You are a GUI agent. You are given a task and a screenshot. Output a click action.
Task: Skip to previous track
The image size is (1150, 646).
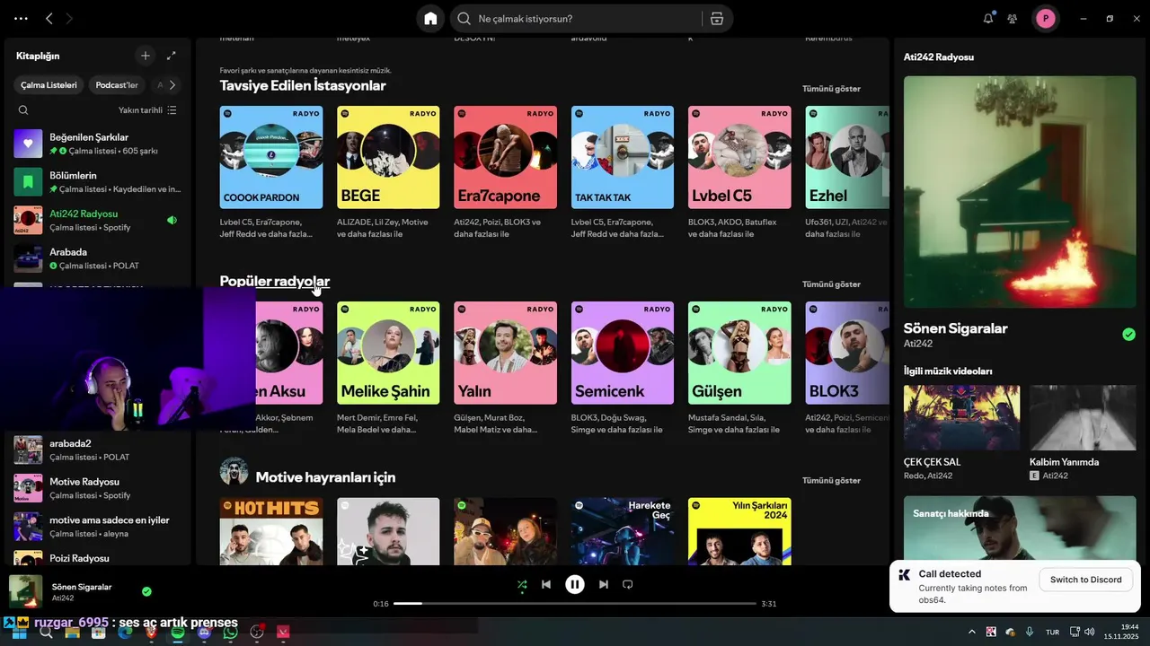coord(545,584)
